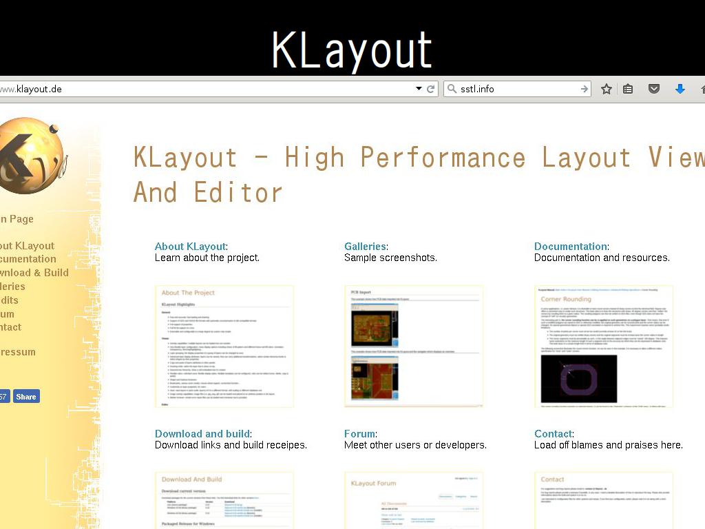The image size is (705, 529).
Task: Open the Contact heading link
Action: tap(553, 434)
